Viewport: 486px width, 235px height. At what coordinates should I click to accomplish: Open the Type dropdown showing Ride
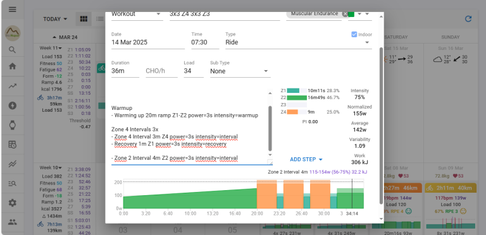(x=299, y=42)
